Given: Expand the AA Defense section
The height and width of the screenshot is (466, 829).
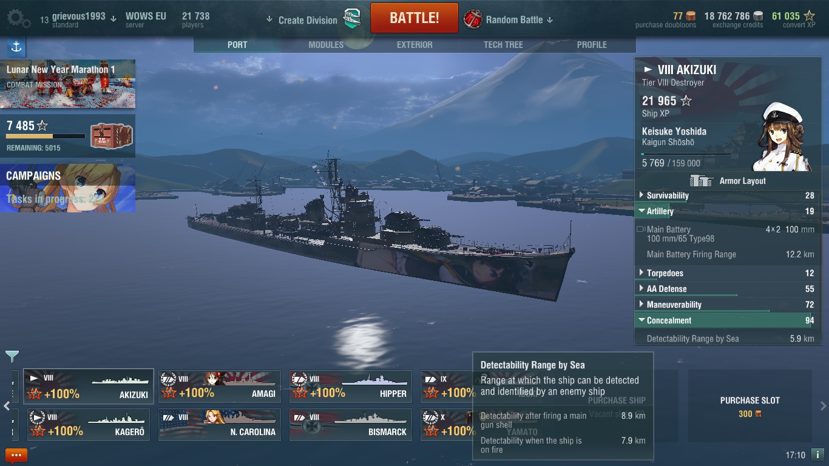Looking at the screenshot, I should point(726,289).
